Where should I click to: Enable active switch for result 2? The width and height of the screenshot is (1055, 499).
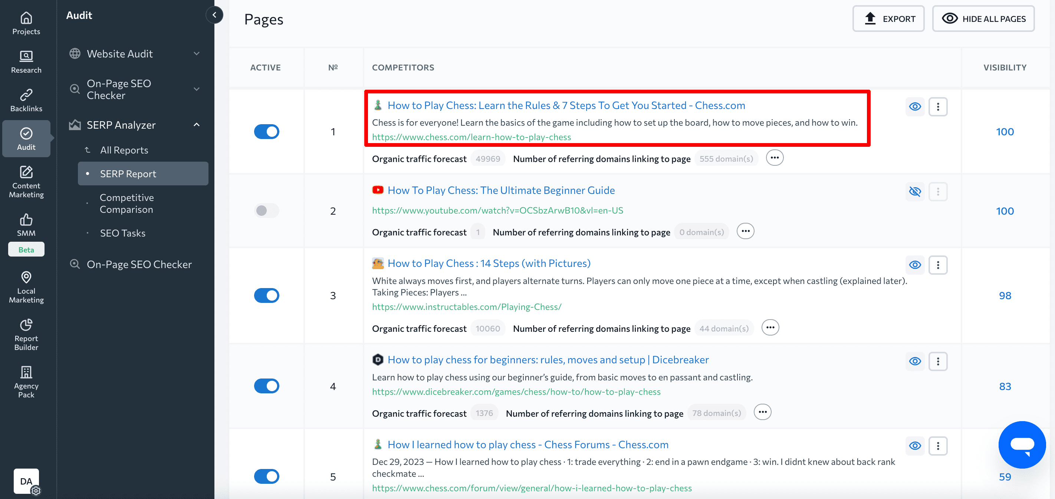pyautogui.click(x=267, y=211)
